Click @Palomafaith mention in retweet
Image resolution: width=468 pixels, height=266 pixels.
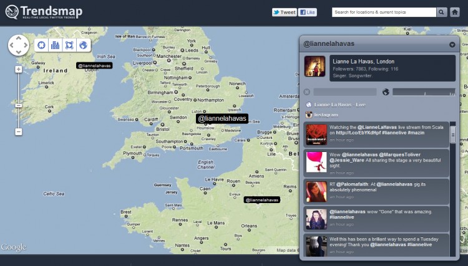[x=352, y=184]
